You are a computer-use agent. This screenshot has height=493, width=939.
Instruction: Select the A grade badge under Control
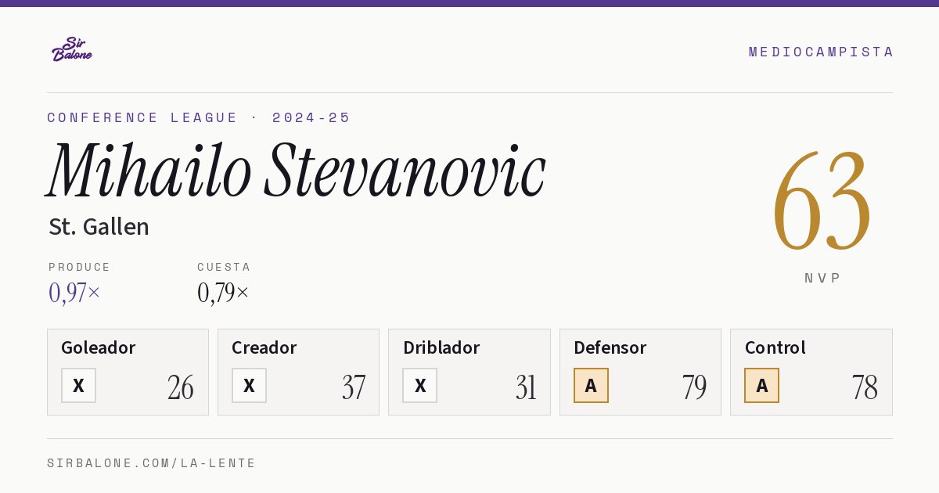click(x=761, y=385)
